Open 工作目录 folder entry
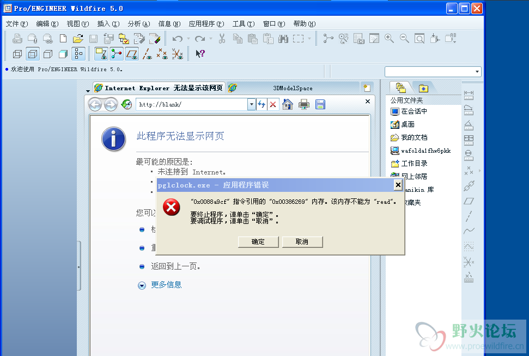The width and height of the screenshot is (529, 356). (409, 164)
